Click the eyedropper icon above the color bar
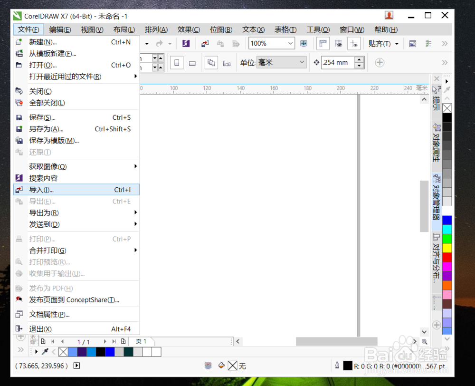The image size is (475, 386). pos(46,352)
